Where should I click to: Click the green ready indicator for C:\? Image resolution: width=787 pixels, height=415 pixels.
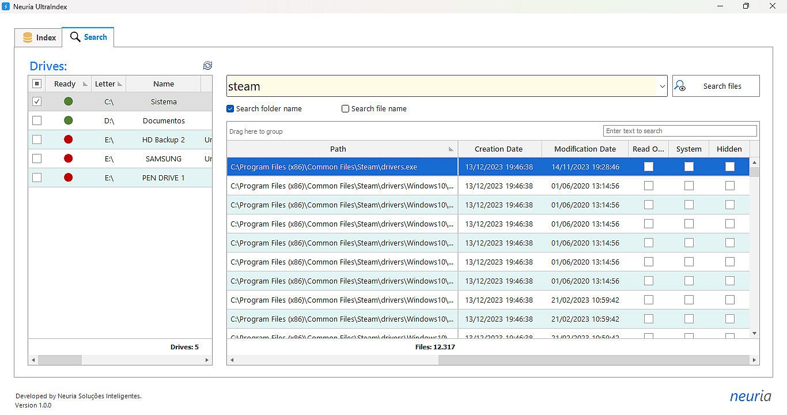(x=69, y=101)
